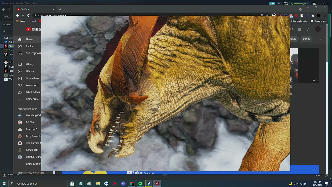This screenshot has width=332, height=187.
Task: Open the Chrome Reading list
Action: 318,21
